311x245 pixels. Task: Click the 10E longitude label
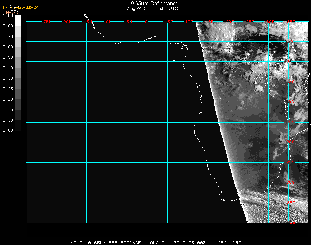tap(189, 22)
